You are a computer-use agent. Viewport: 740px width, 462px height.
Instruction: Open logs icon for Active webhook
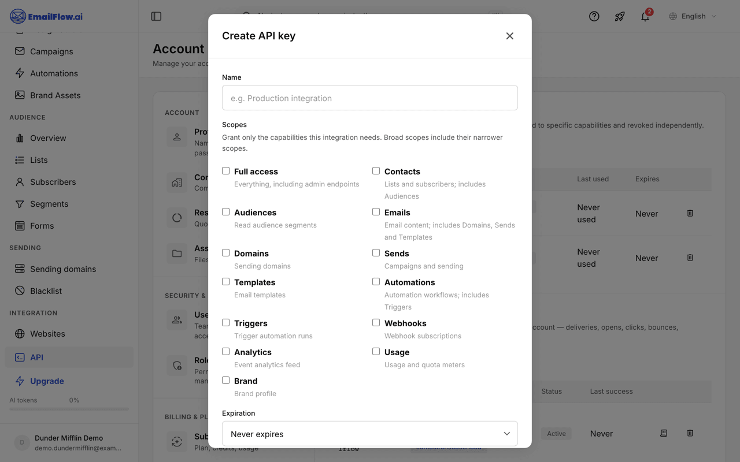point(664,433)
